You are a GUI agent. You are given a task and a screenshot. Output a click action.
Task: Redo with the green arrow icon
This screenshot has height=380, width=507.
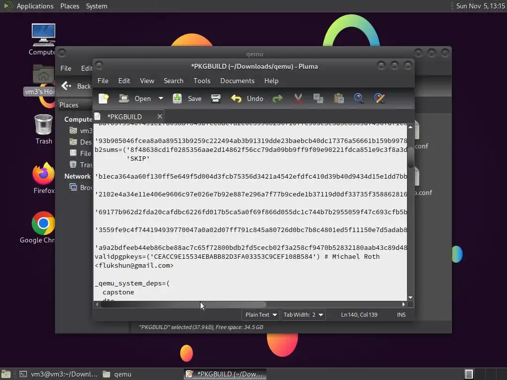[277, 98]
